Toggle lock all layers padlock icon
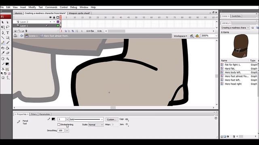 (54, 17)
